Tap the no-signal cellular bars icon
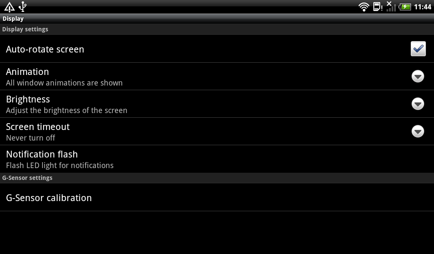This screenshot has width=434, height=254. pos(391,6)
